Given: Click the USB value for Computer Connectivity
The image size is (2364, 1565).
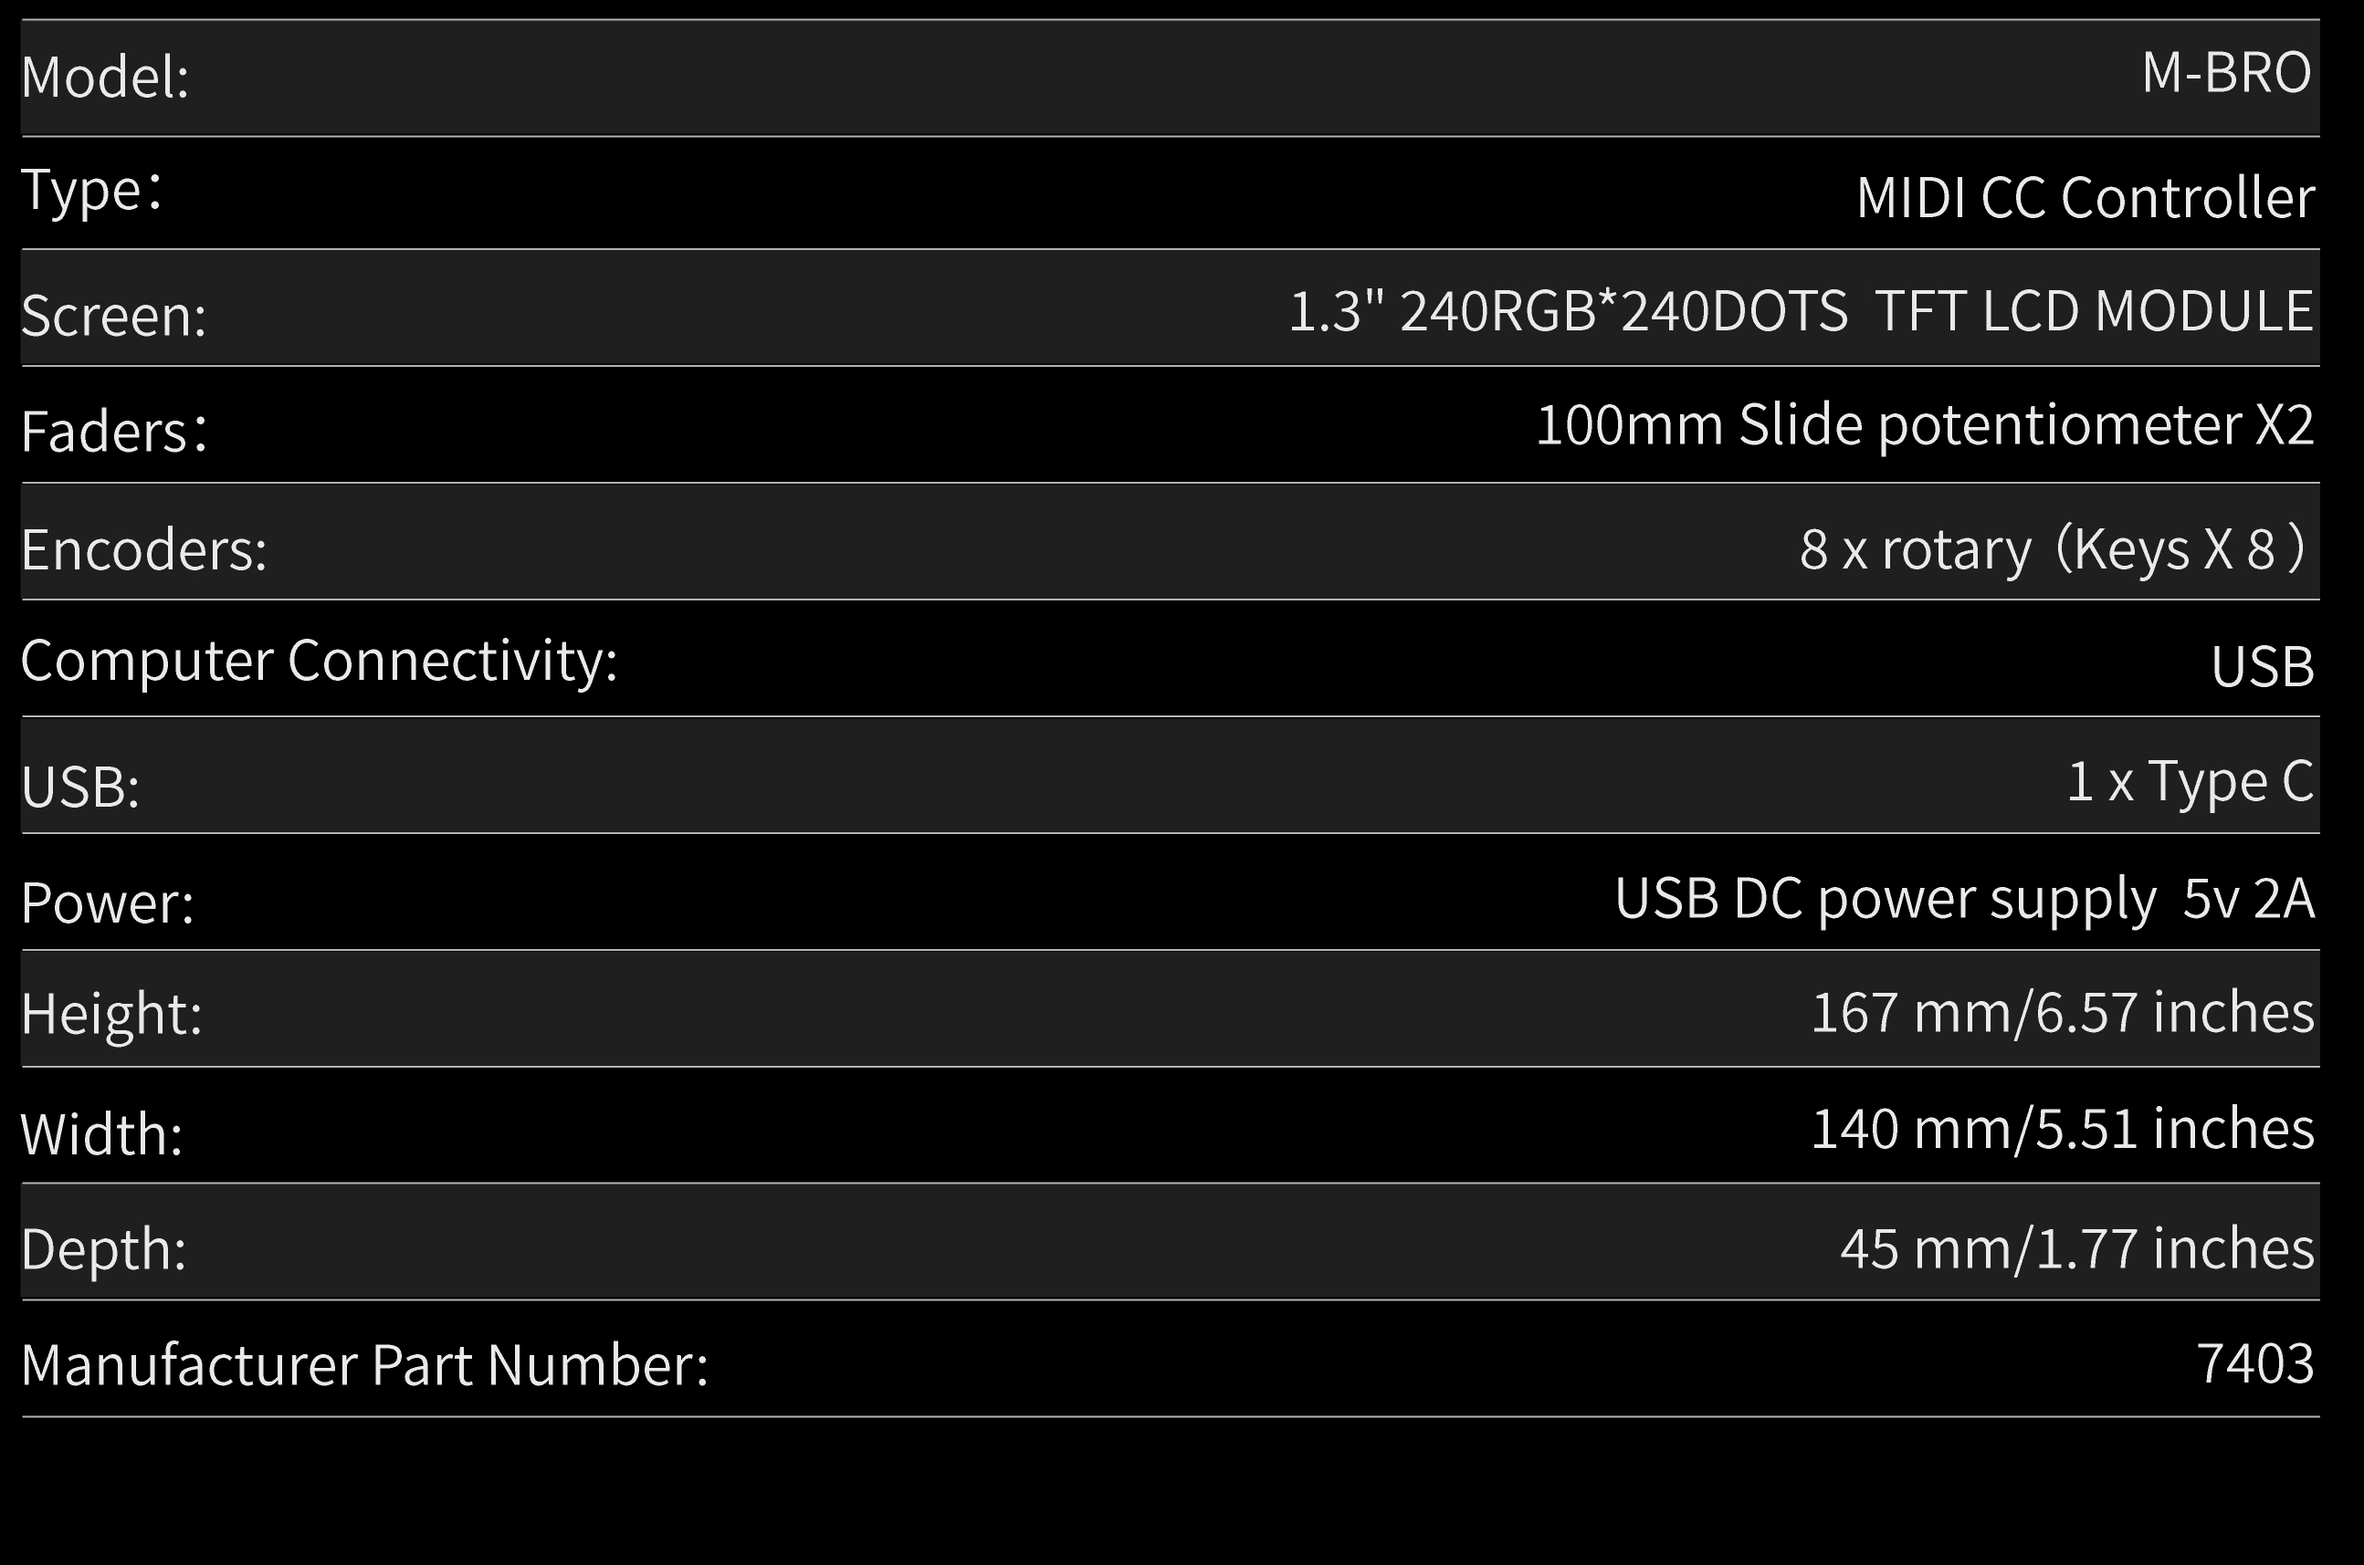Looking at the screenshot, I should point(2261,667).
